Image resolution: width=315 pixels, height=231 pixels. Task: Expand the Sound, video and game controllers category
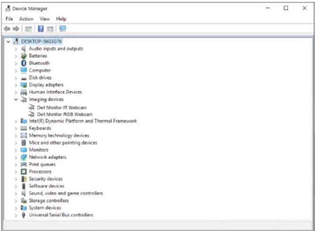[16, 194]
